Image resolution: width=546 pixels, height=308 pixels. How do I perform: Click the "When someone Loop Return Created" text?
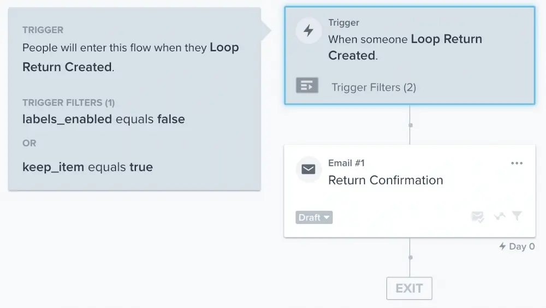(405, 48)
